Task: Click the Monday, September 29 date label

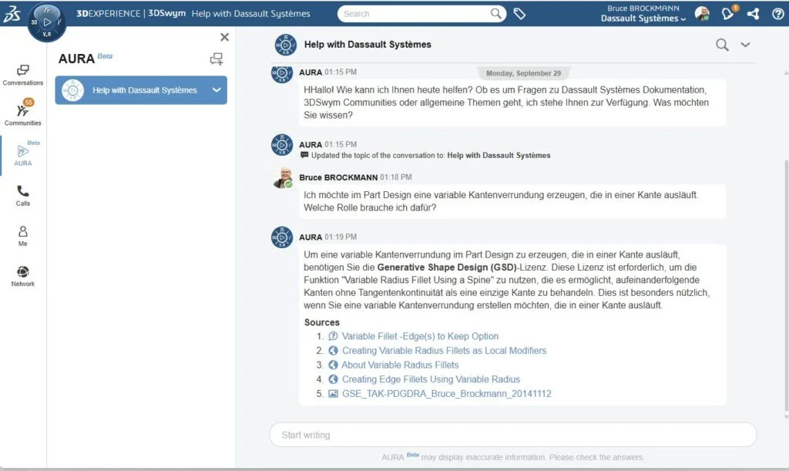Action: (523, 73)
